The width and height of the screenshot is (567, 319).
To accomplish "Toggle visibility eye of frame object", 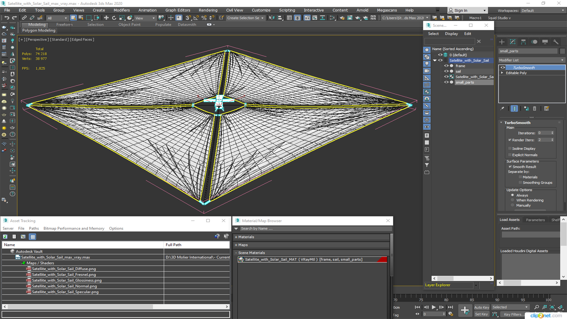I will click(x=446, y=66).
